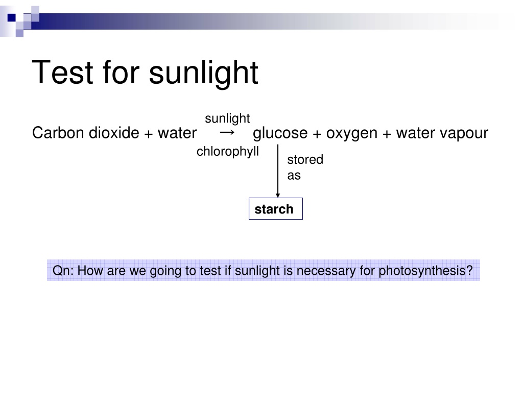Select the word 'glucose' in the equation
The height and width of the screenshot is (404, 523).
(x=280, y=133)
